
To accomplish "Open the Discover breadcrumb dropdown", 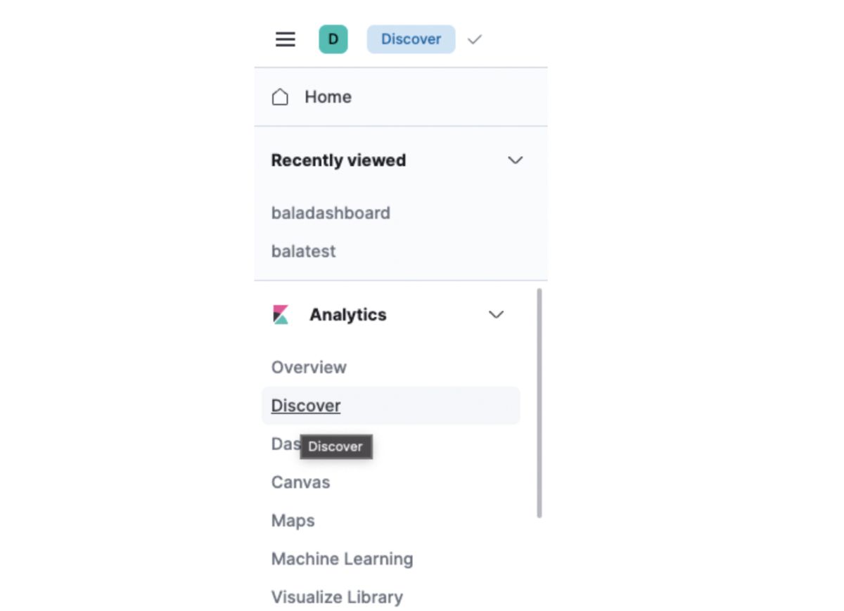I will (411, 39).
